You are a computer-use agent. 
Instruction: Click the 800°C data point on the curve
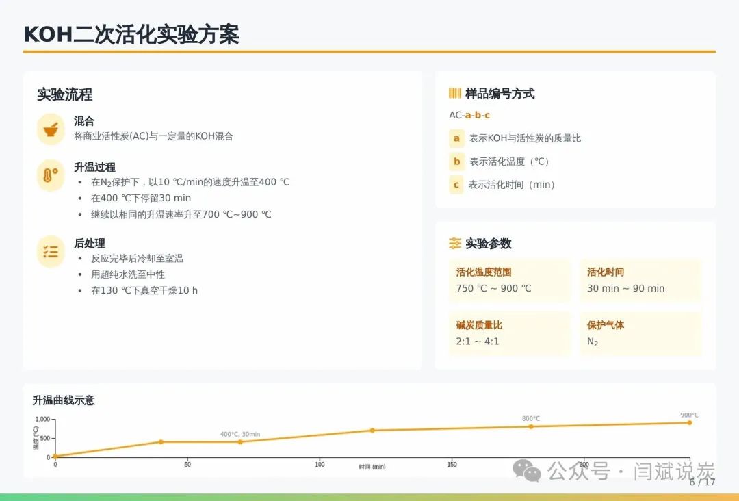[530, 426]
